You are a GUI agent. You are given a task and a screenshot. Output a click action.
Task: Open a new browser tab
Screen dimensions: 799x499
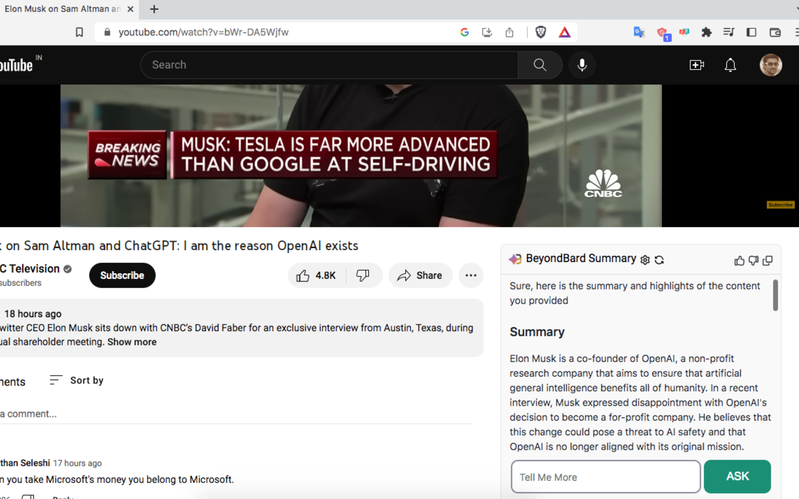coord(154,9)
